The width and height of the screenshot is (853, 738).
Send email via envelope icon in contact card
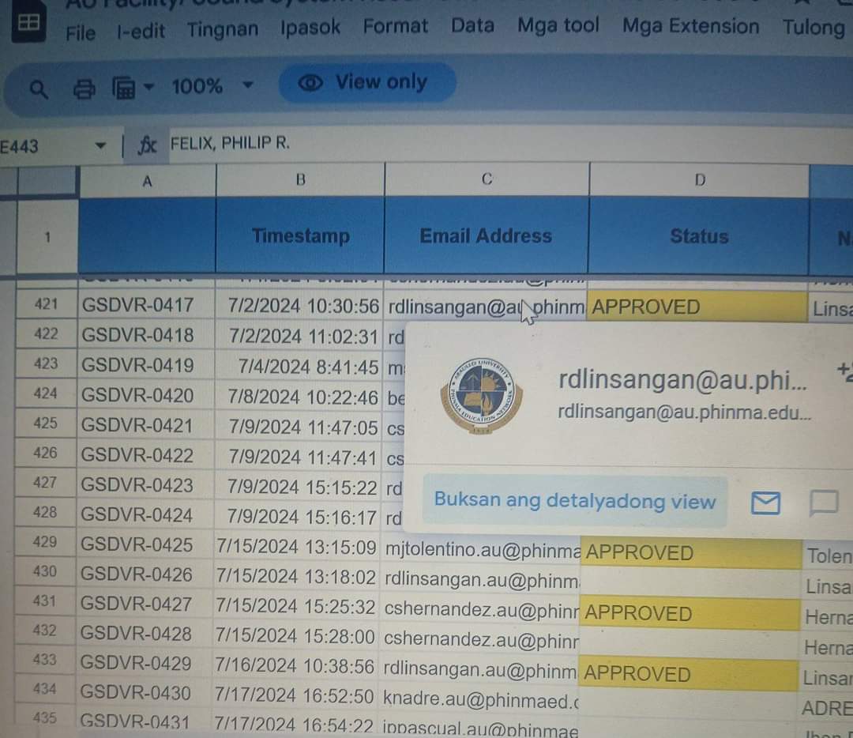click(765, 503)
